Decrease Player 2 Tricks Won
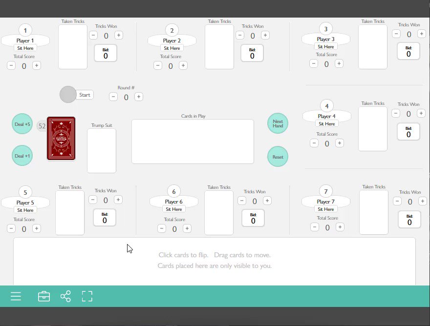 [240, 35]
